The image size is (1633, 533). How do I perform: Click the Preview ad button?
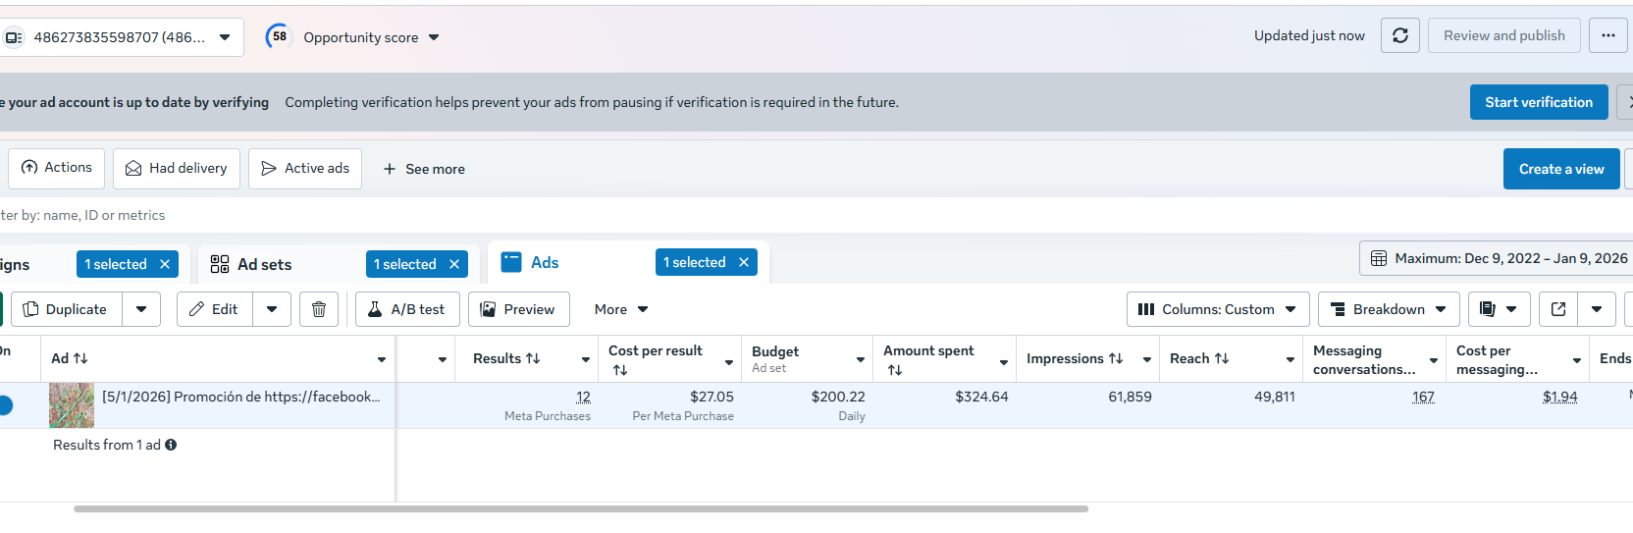[x=518, y=309]
